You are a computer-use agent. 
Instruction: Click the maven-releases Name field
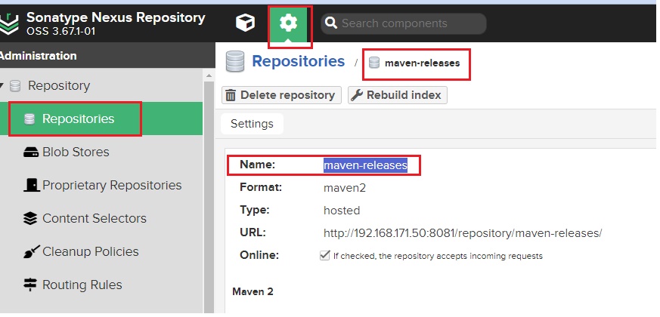point(365,165)
